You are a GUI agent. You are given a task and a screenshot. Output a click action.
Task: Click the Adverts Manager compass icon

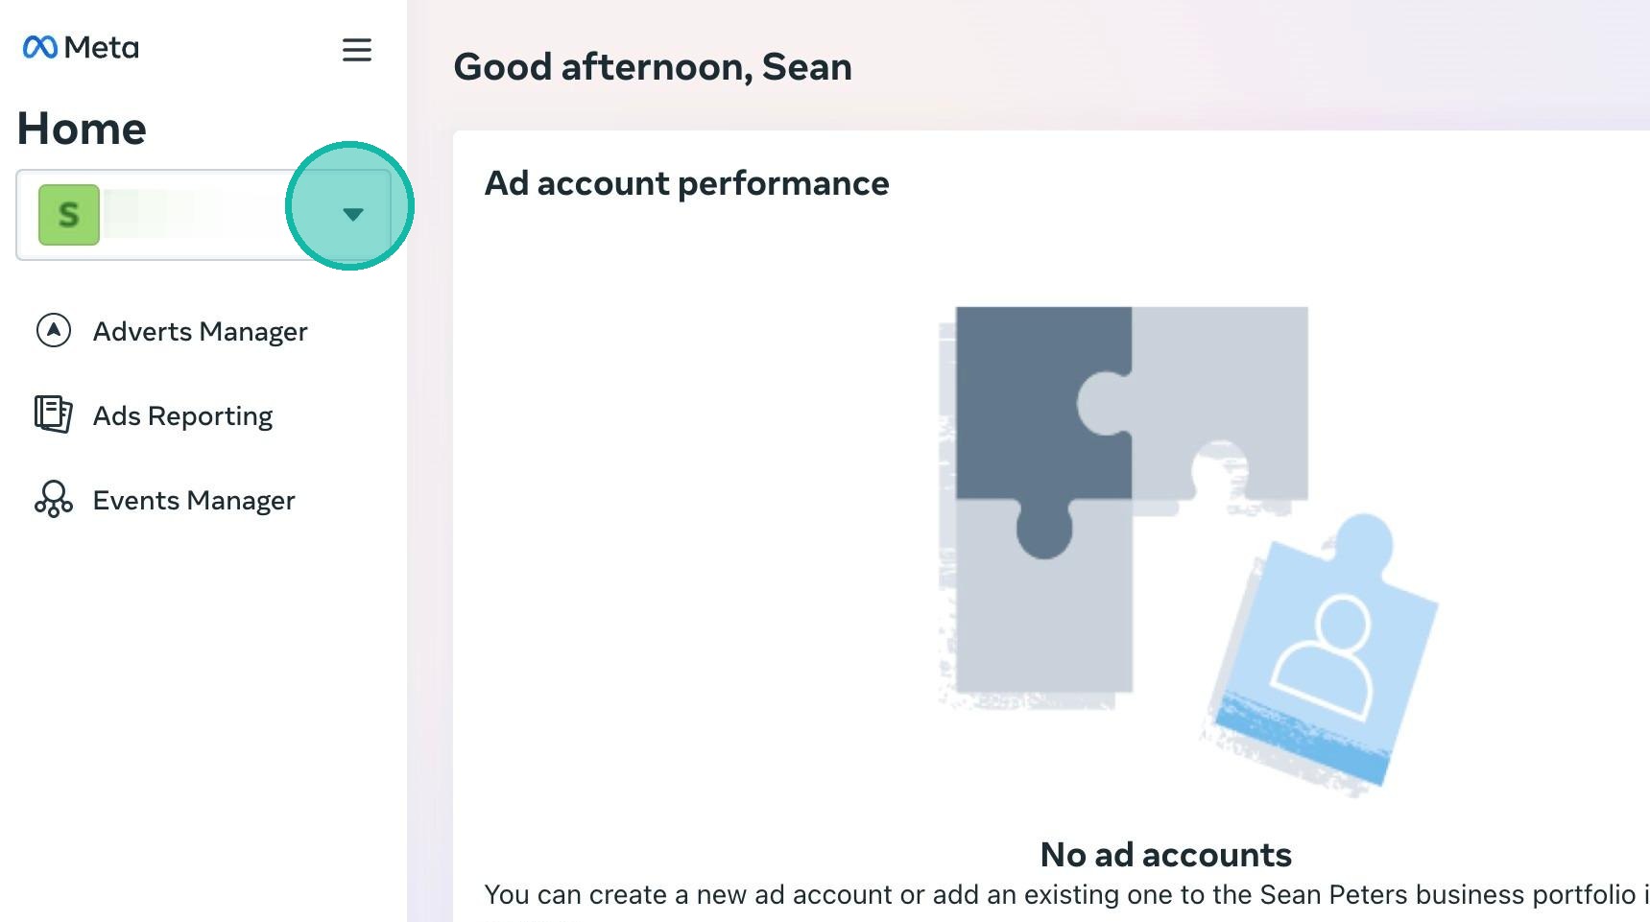[54, 331]
